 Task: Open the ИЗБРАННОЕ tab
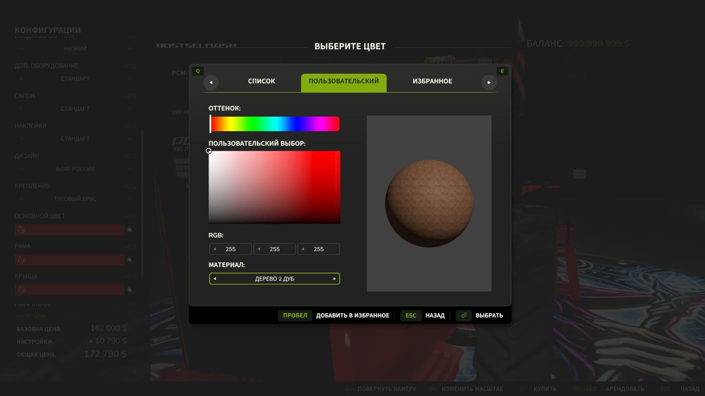point(432,81)
